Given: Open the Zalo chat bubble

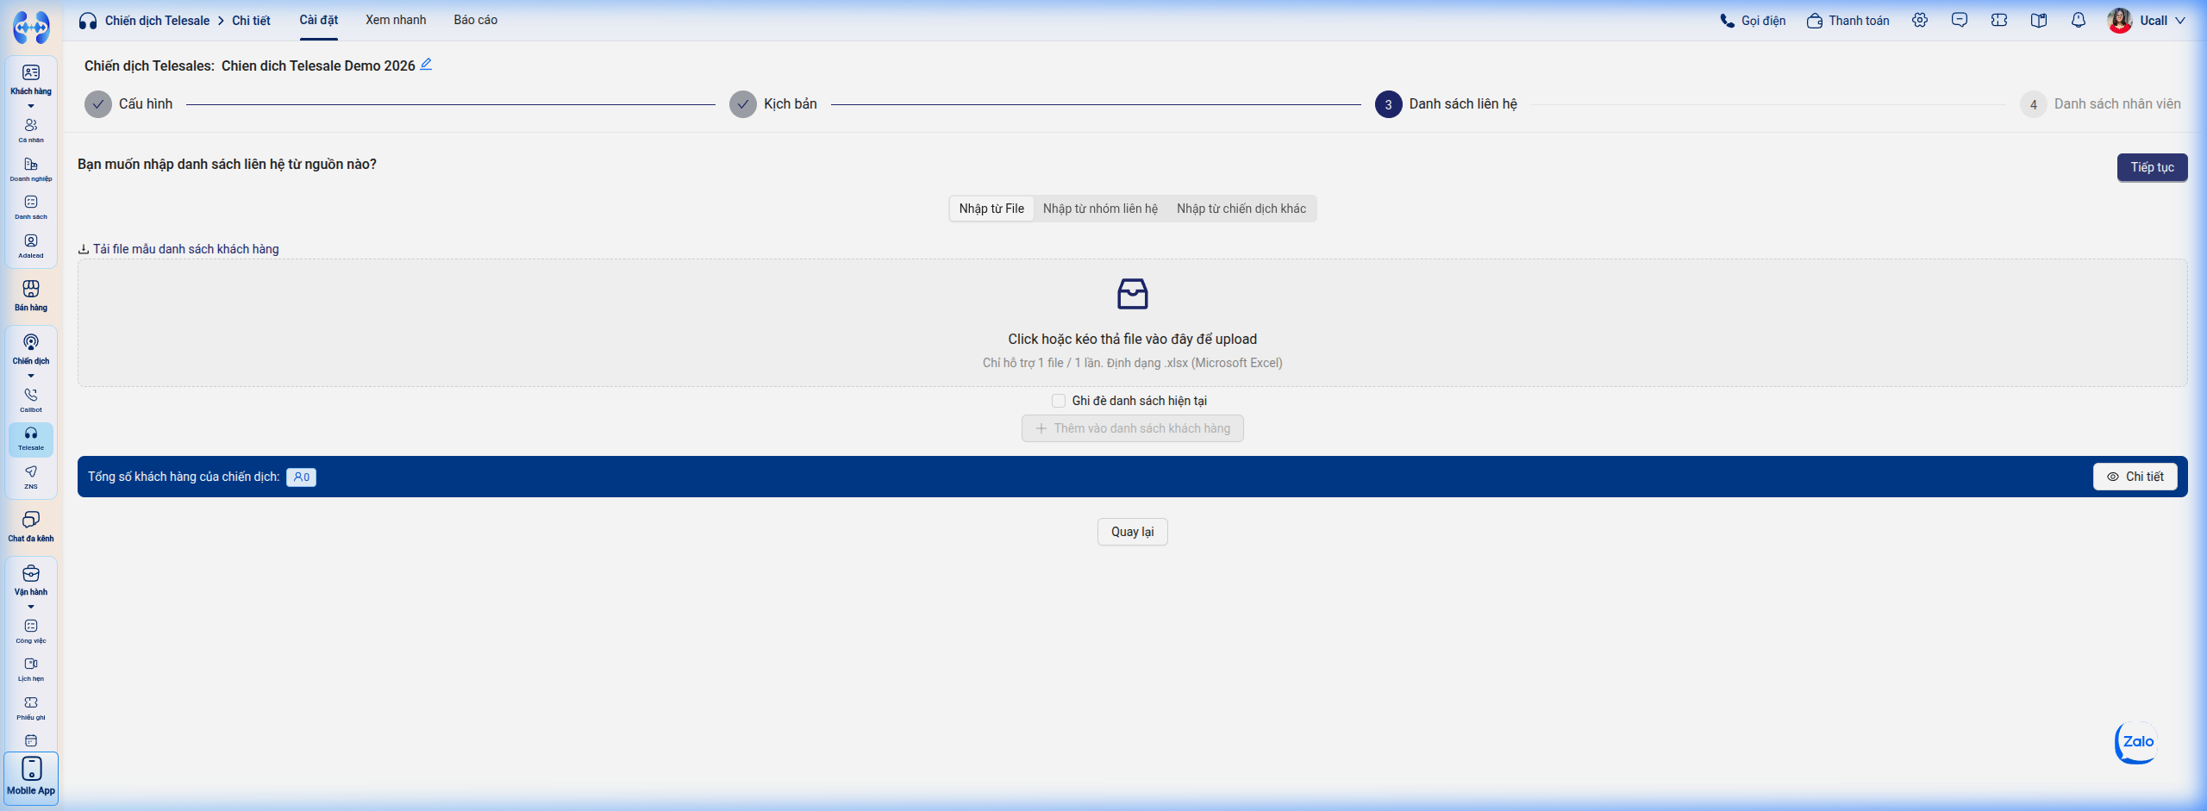Looking at the screenshot, I should pos(2136,742).
